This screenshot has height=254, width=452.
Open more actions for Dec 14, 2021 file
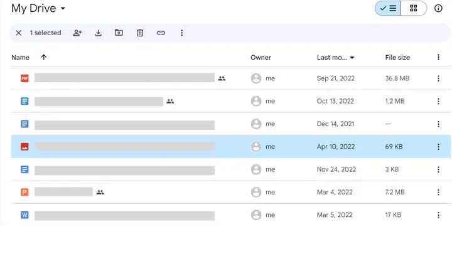438,124
